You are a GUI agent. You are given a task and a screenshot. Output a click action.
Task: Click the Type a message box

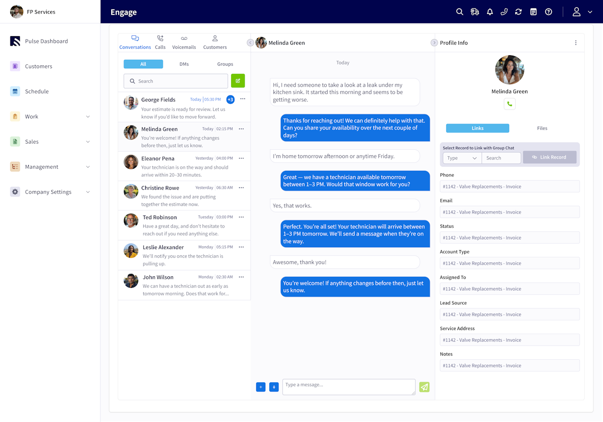tap(349, 387)
